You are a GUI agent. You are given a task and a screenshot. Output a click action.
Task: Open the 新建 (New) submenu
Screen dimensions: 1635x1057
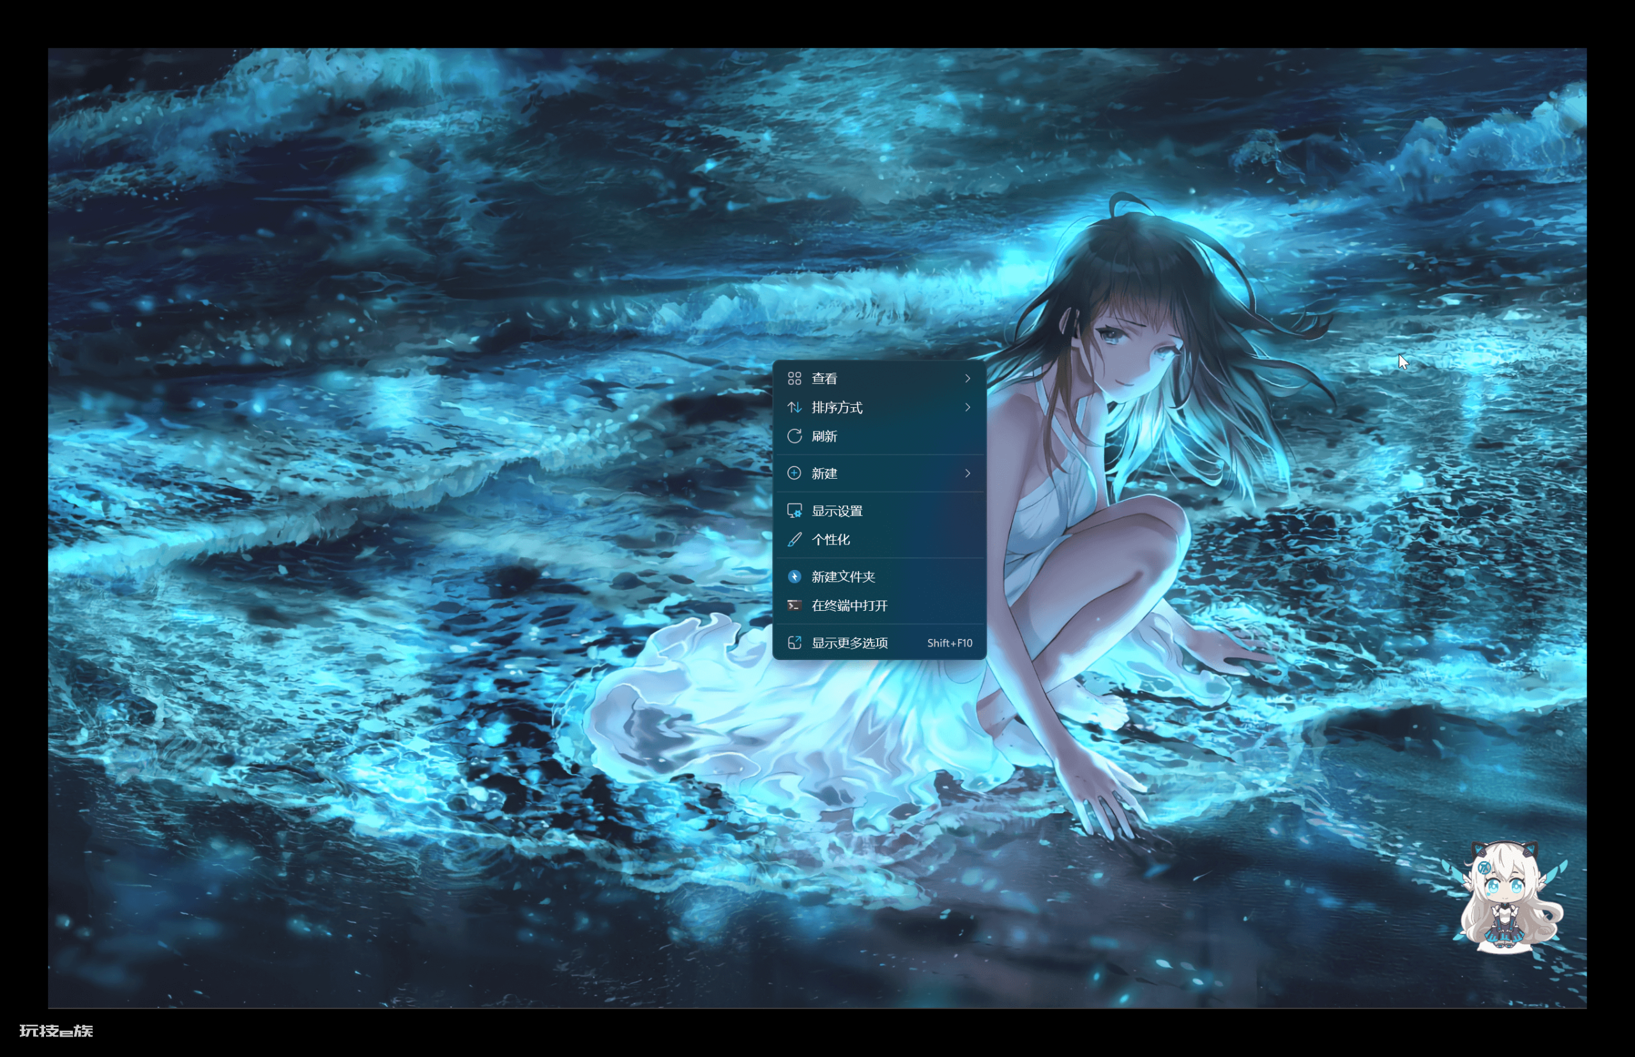pos(879,473)
